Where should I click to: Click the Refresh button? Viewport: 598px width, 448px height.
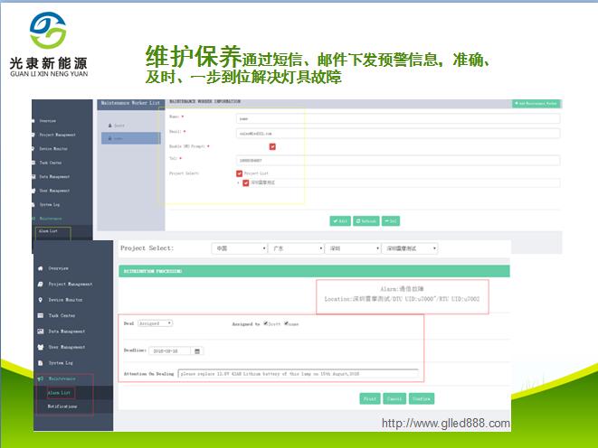point(366,220)
